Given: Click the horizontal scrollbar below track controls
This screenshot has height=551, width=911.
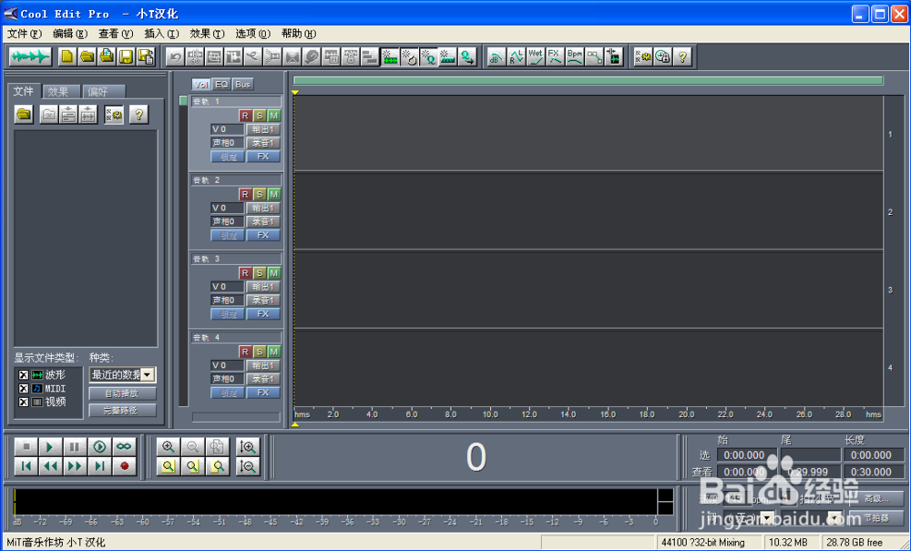Looking at the screenshot, I should tap(236, 417).
